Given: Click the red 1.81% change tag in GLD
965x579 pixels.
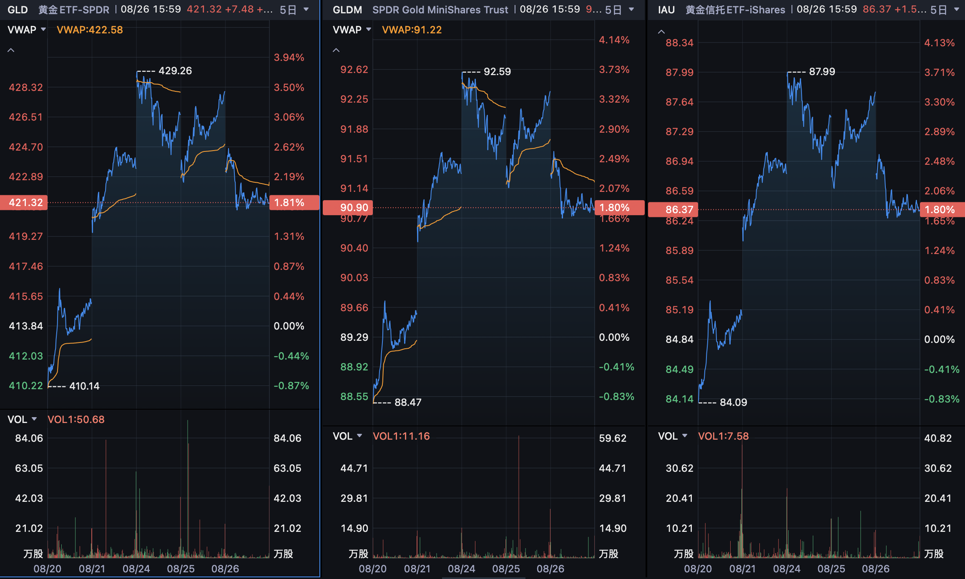Looking at the screenshot, I should [294, 202].
